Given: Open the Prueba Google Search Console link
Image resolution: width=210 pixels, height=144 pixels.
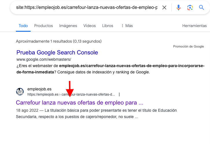Looking at the screenshot, I should [x=57, y=52].
